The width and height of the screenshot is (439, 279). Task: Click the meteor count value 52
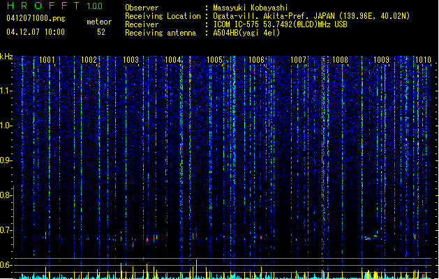(x=101, y=32)
